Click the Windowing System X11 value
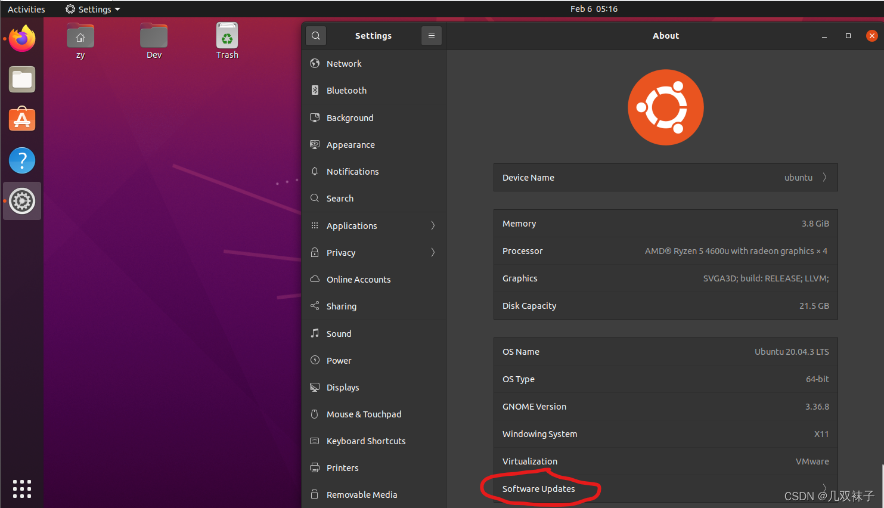The width and height of the screenshot is (884, 508). click(x=821, y=434)
